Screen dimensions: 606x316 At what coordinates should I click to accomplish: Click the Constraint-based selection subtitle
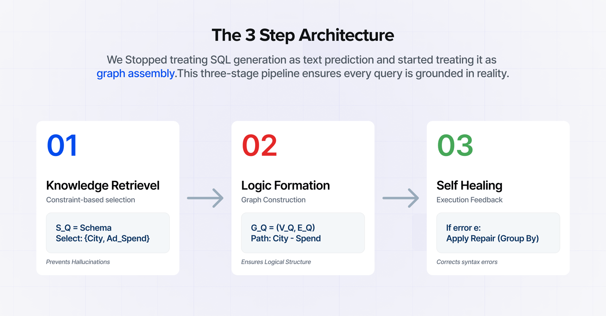91,200
